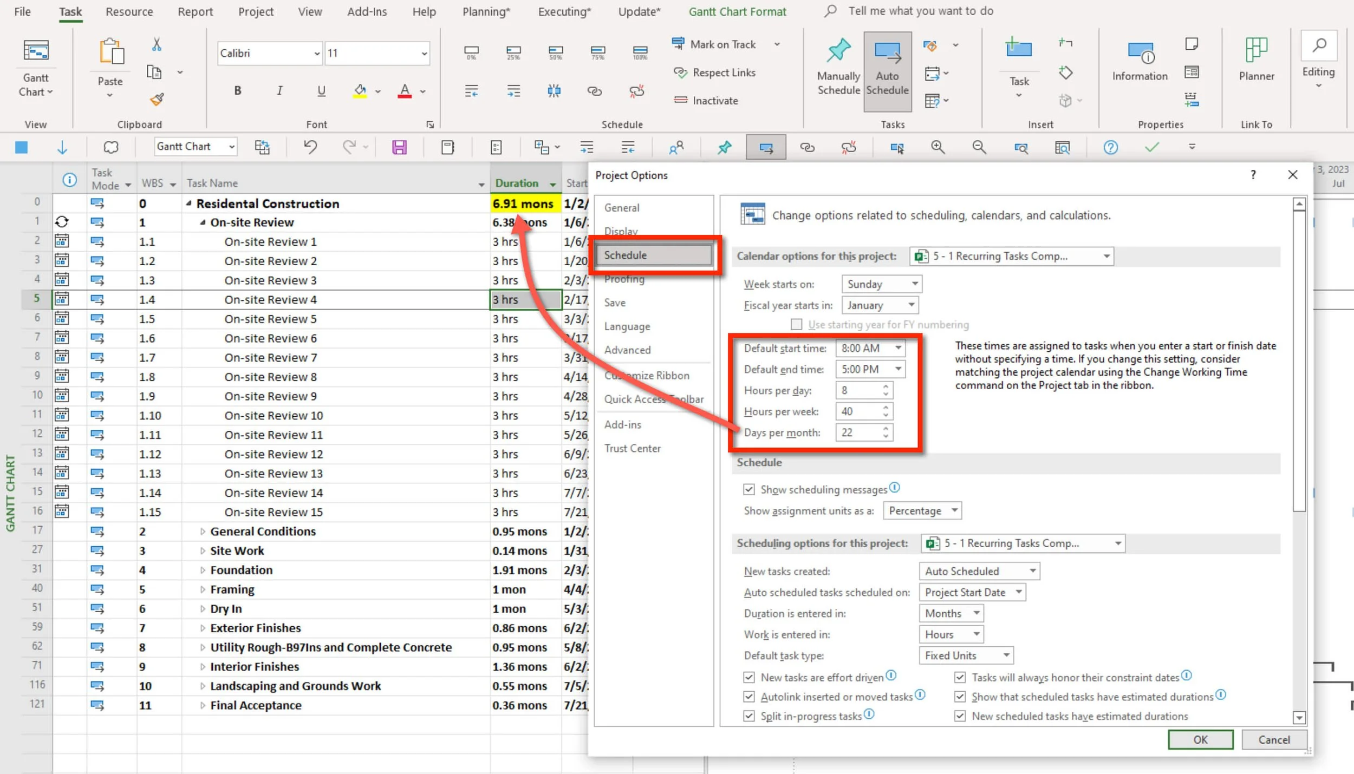Apply bold with the B icon
The image size is (1354, 774).
237,91
